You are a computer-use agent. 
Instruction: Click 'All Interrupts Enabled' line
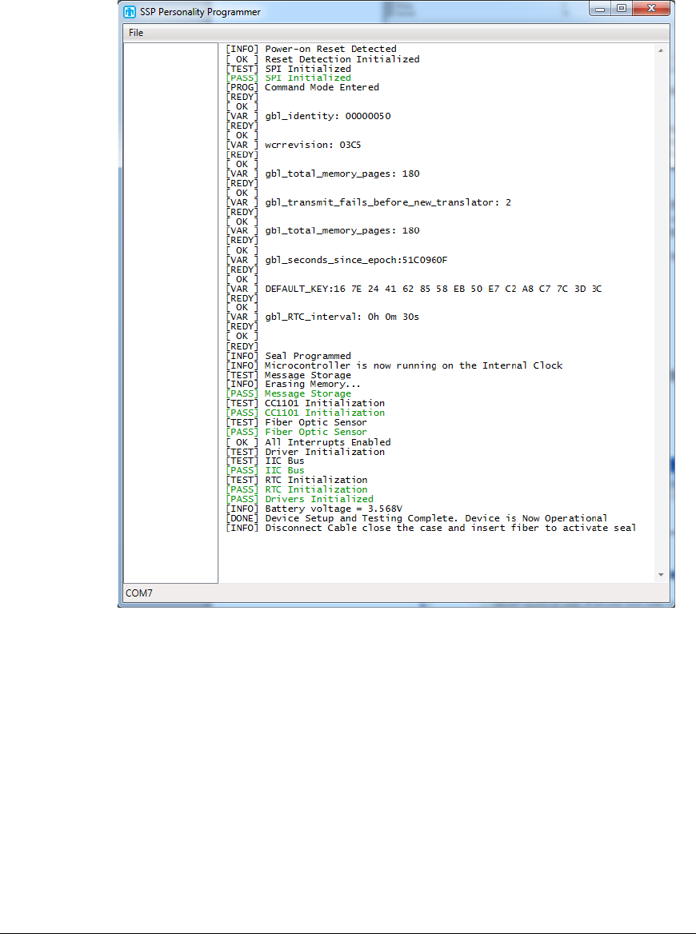[308, 442]
